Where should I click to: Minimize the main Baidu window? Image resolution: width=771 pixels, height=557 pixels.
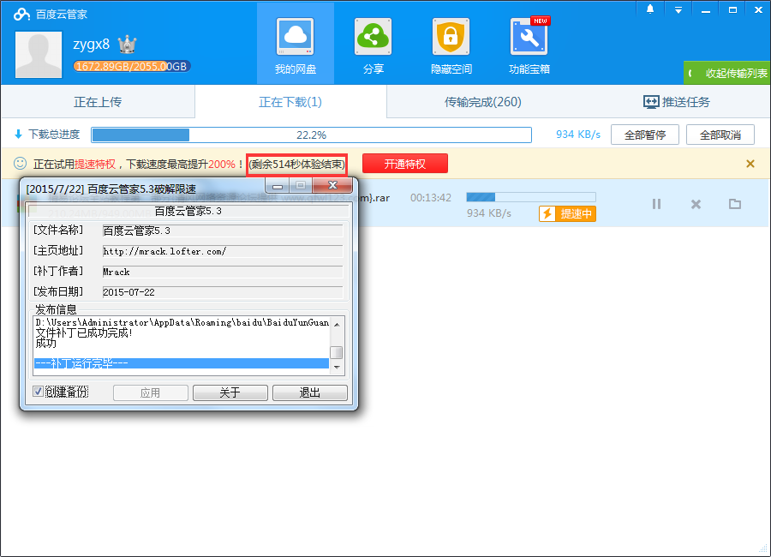706,10
